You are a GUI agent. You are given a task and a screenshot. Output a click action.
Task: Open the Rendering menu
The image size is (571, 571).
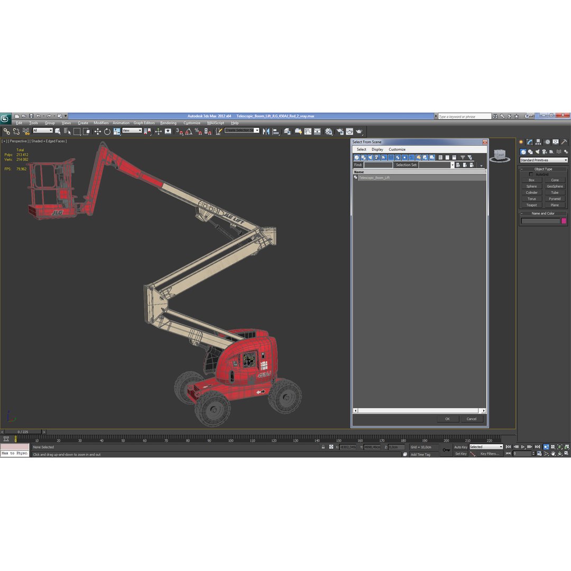(168, 123)
